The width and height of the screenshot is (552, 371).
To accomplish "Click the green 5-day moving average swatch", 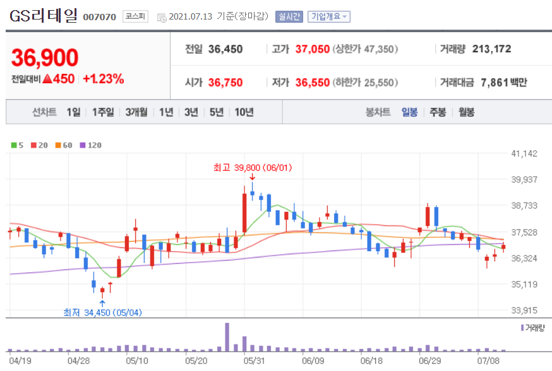I will 14,145.
